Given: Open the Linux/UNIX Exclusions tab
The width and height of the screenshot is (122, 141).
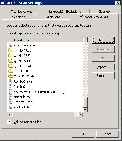Looking at the screenshot, I should [x=65, y=12].
